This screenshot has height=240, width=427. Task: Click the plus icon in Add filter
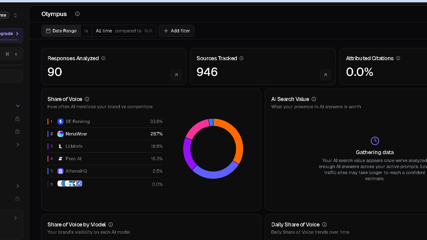point(166,31)
